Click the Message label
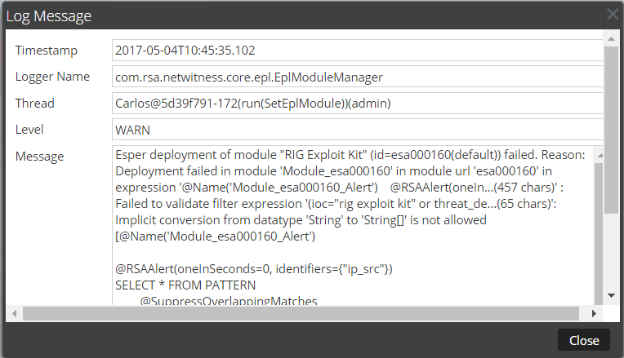Image resolution: width=624 pixels, height=358 pixels. click(39, 156)
